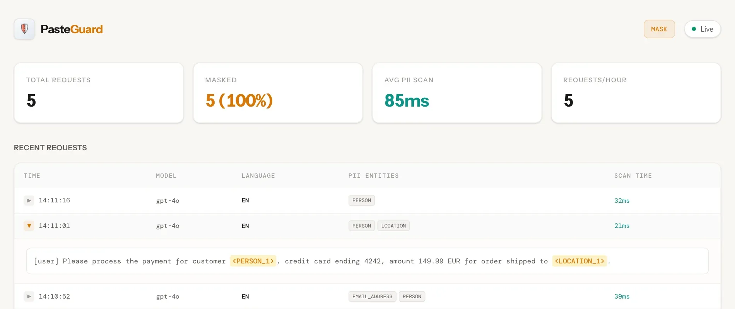
Task: Click the LANGUAGE column header
Action: pos(258,176)
